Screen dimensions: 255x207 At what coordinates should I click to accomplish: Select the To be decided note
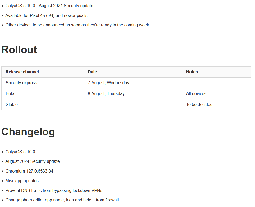click(199, 104)
